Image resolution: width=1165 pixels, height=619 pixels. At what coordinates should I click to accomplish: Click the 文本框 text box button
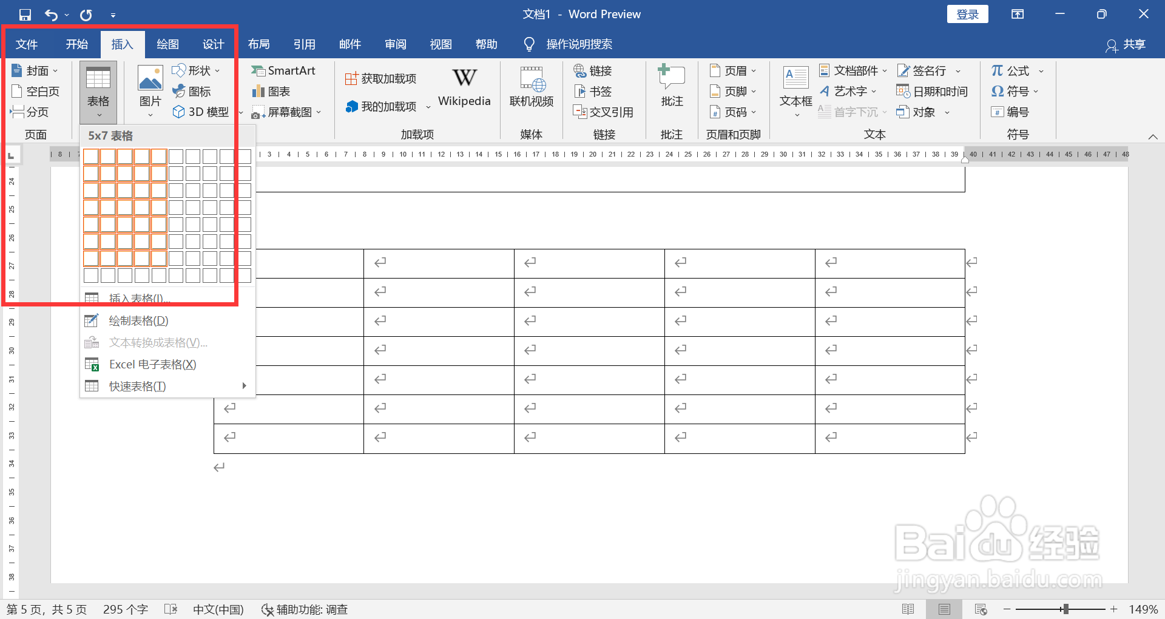click(795, 92)
